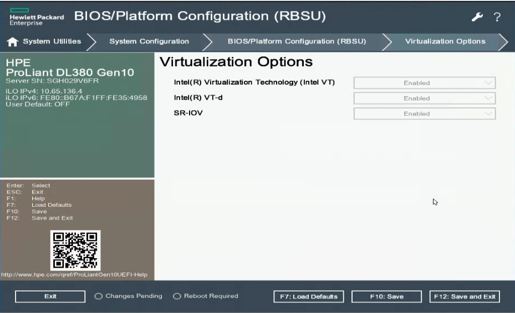Click the Virtualization Options page heading

point(236,62)
